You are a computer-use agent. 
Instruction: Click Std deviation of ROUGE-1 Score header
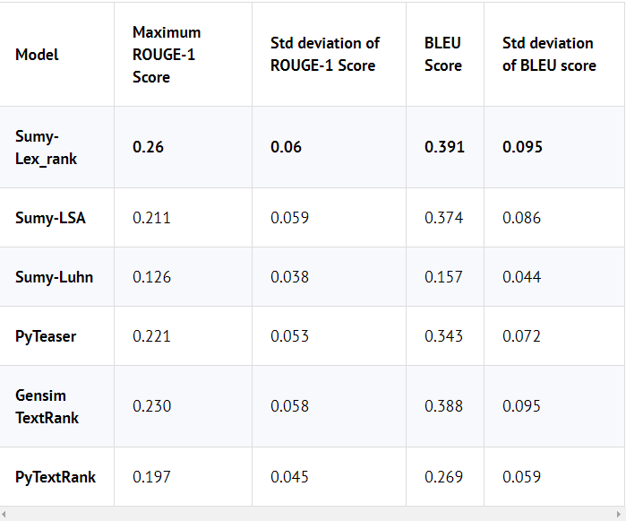click(x=324, y=55)
